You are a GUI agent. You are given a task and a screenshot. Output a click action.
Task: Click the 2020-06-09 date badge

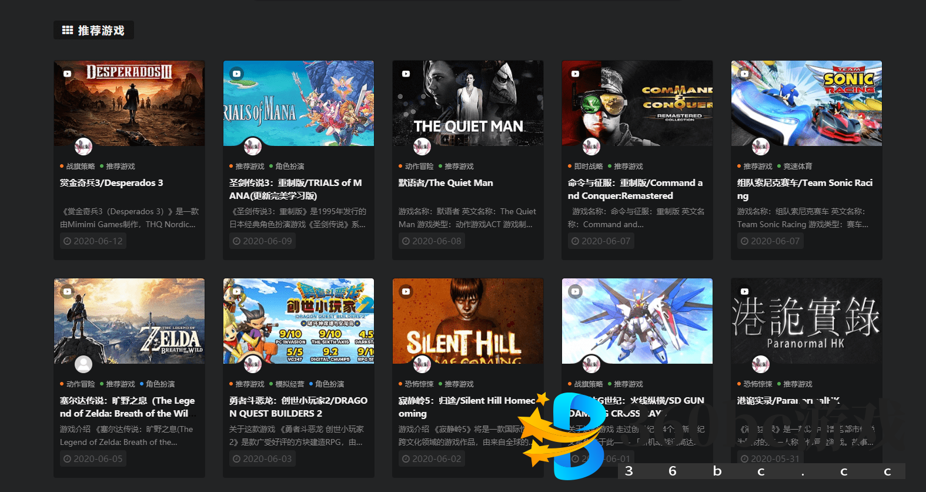[x=263, y=241]
